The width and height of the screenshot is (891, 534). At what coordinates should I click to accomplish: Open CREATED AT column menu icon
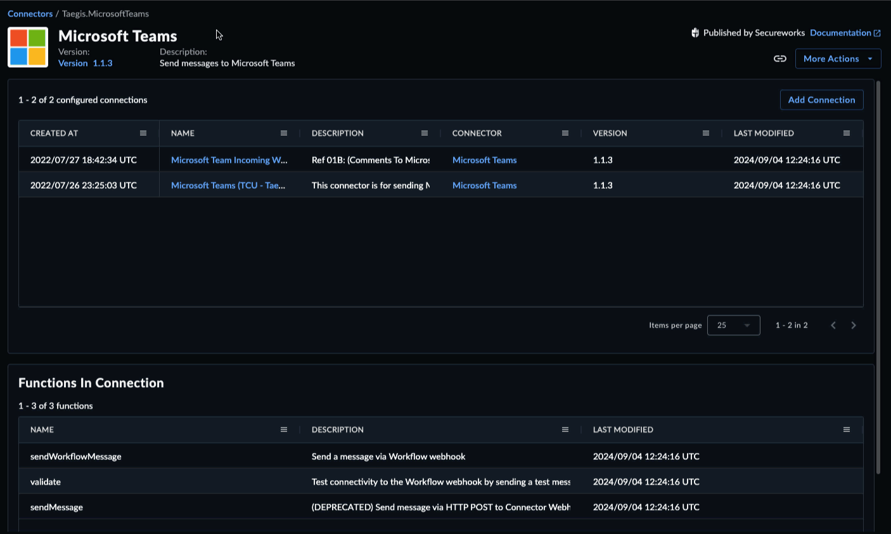(x=143, y=133)
